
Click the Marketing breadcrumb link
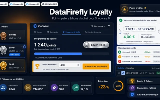coord(121,68)
